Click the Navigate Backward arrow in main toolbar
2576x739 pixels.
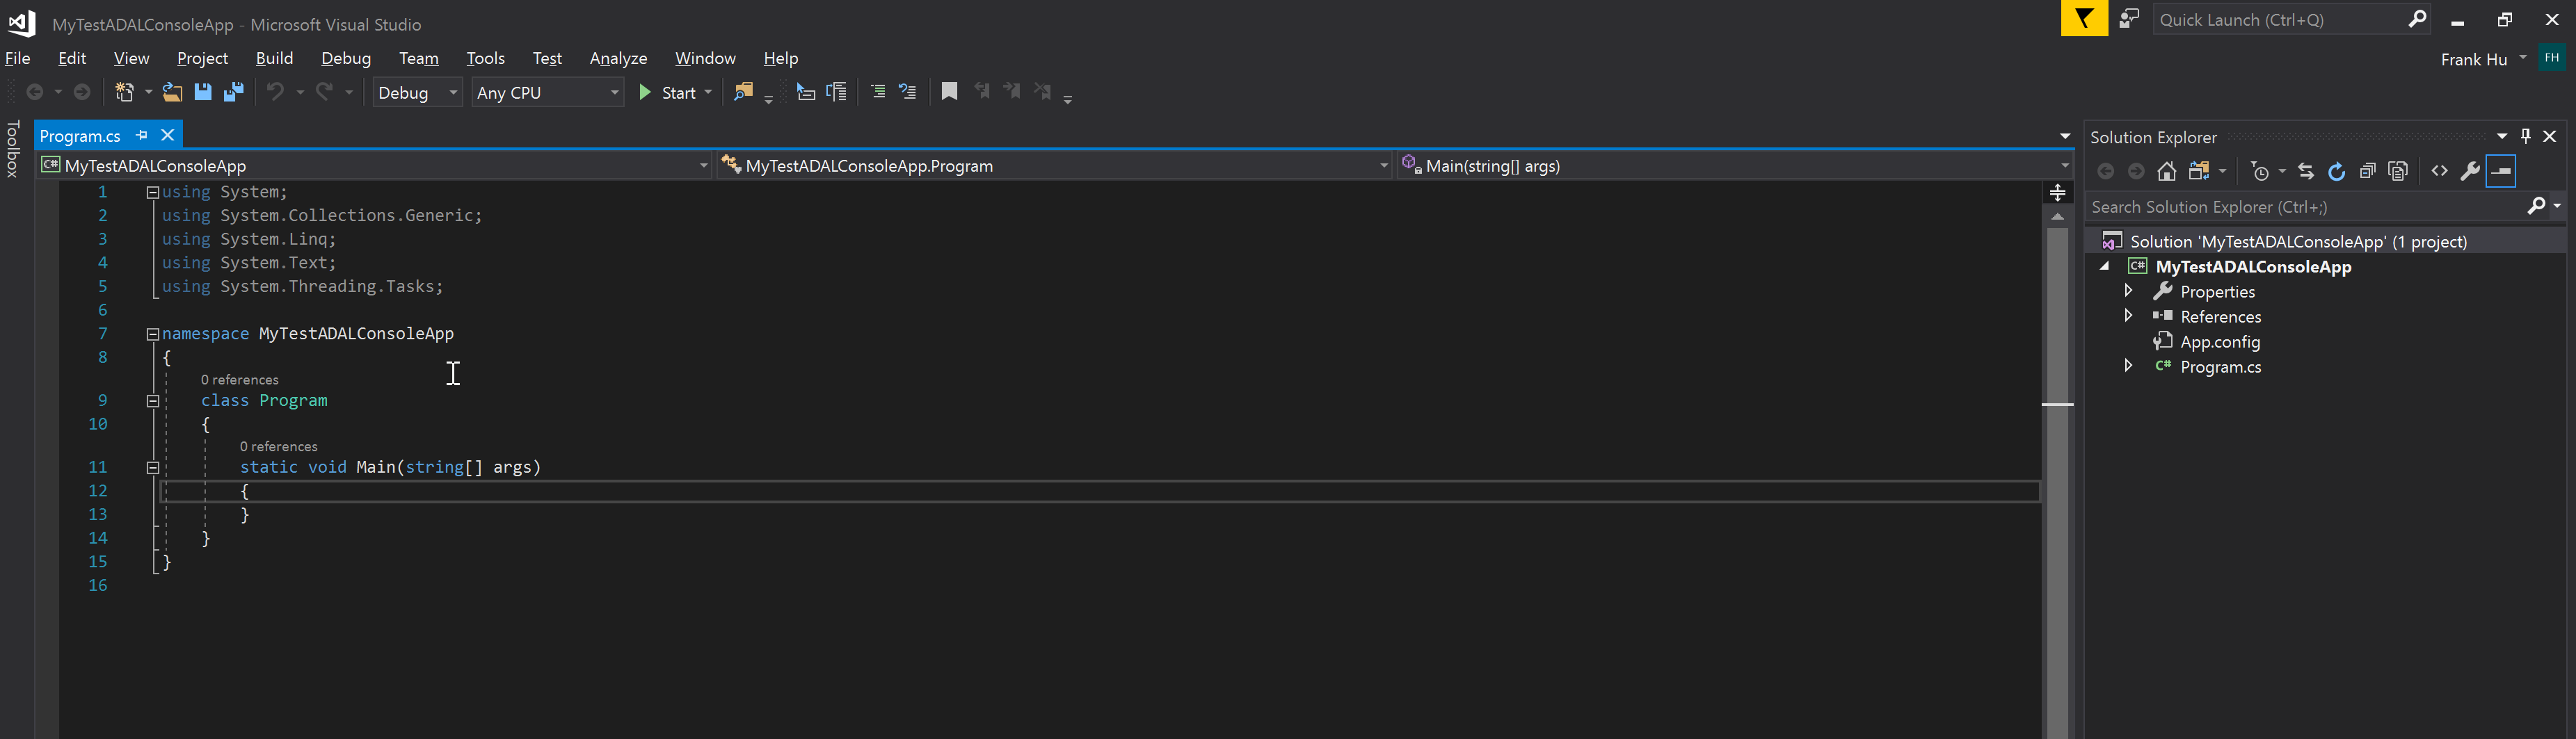tap(35, 92)
